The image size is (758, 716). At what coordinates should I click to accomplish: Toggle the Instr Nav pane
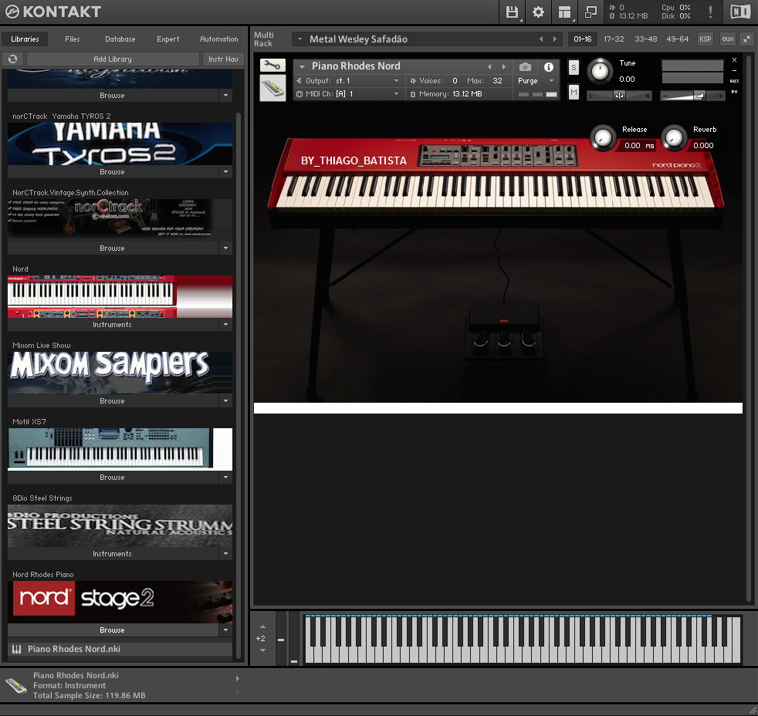click(x=223, y=59)
